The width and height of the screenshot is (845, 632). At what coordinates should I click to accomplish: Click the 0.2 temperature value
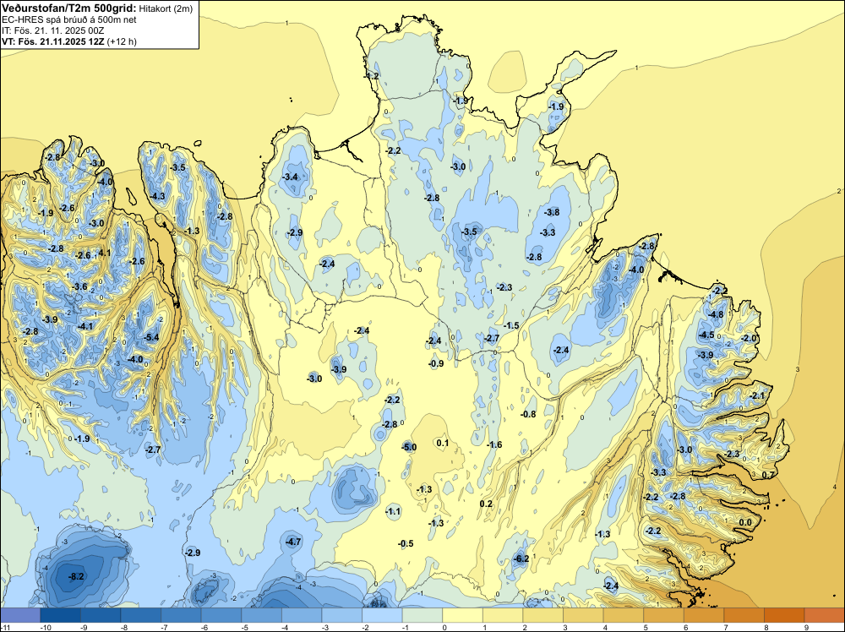pyautogui.click(x=486, y=504)
